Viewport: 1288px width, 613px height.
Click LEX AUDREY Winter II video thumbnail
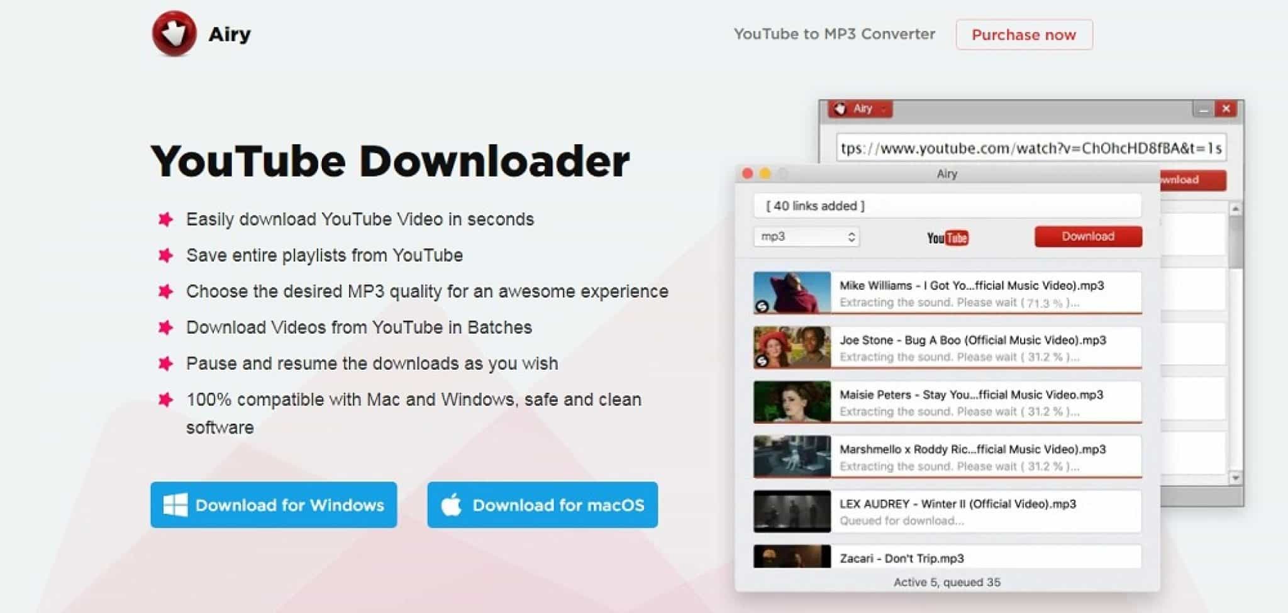(x=792, y=511)
